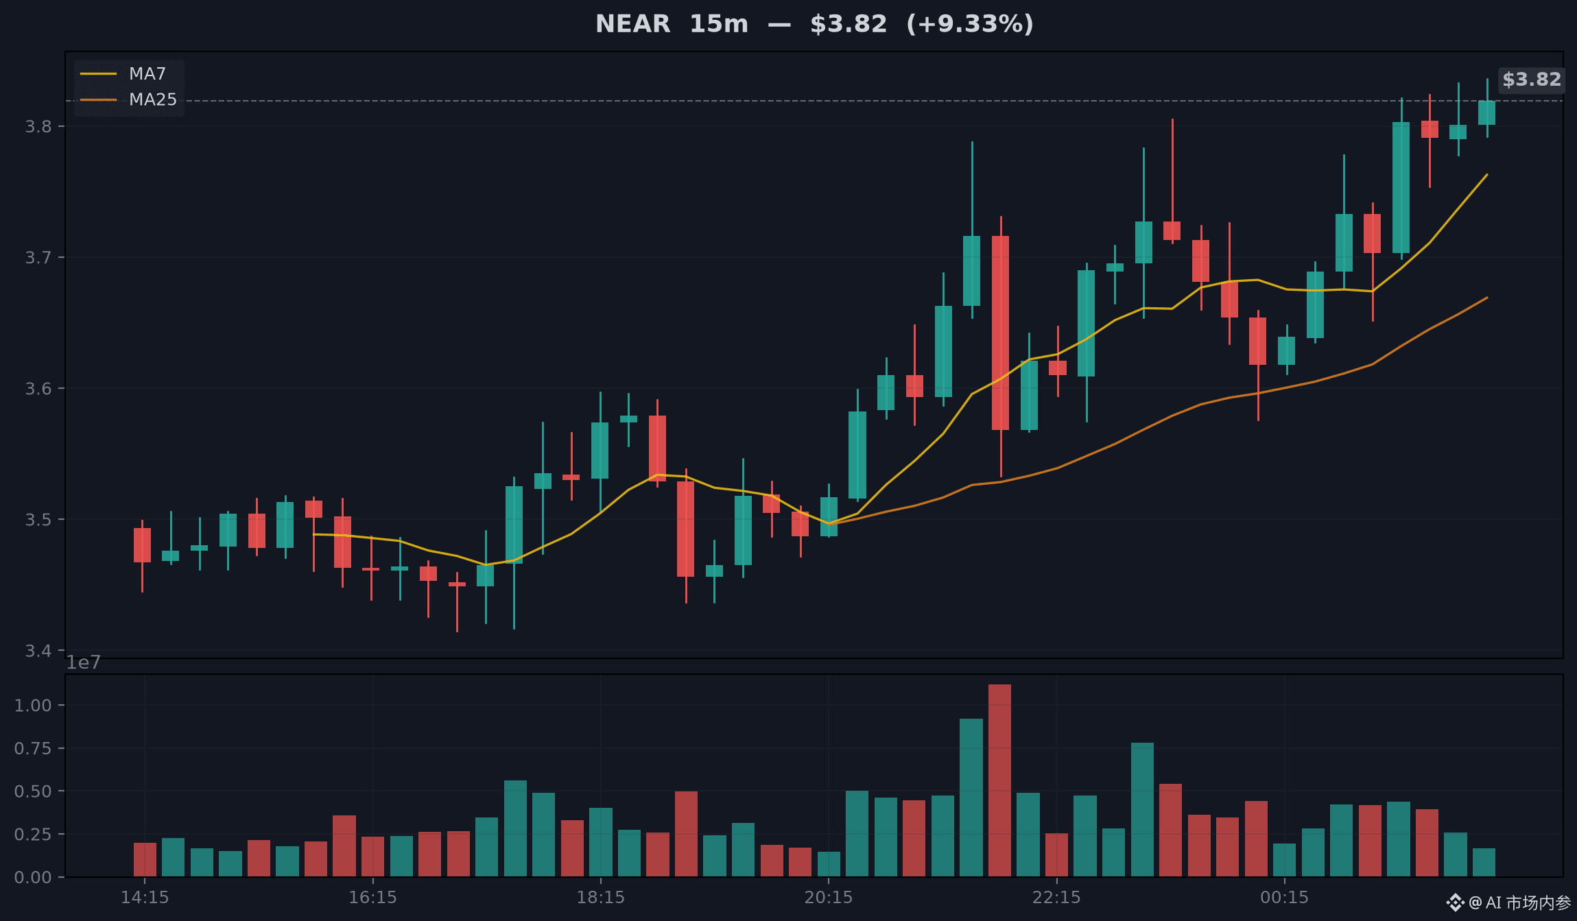Click the tallest green volume bar
This screenshot has width=1577, height=921.
coord(971,798)
